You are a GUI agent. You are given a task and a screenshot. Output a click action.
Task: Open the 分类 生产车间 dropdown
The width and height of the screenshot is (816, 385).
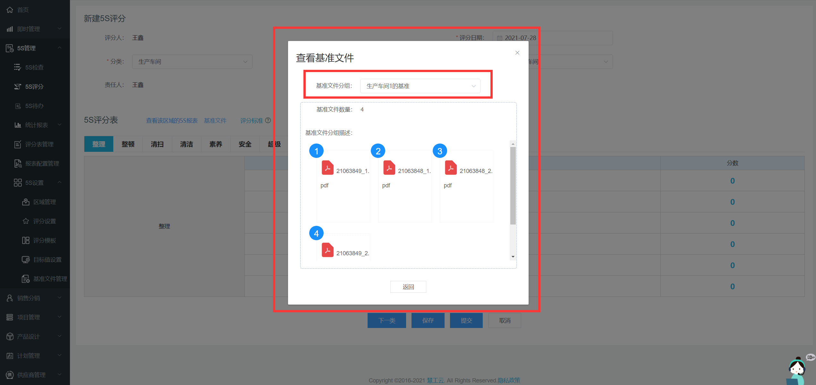192,61
